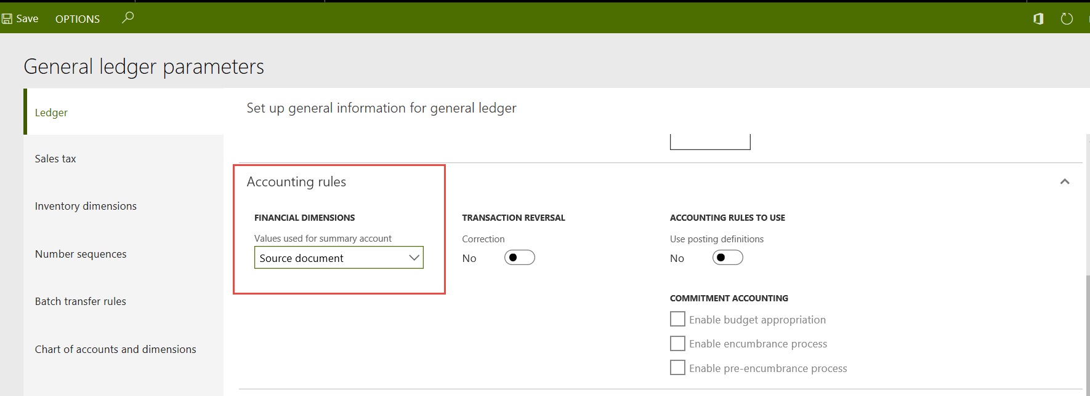Screen dimensions: 1090x396
Task: Check Enable encumbrance process
Action: tap(677, 343)
